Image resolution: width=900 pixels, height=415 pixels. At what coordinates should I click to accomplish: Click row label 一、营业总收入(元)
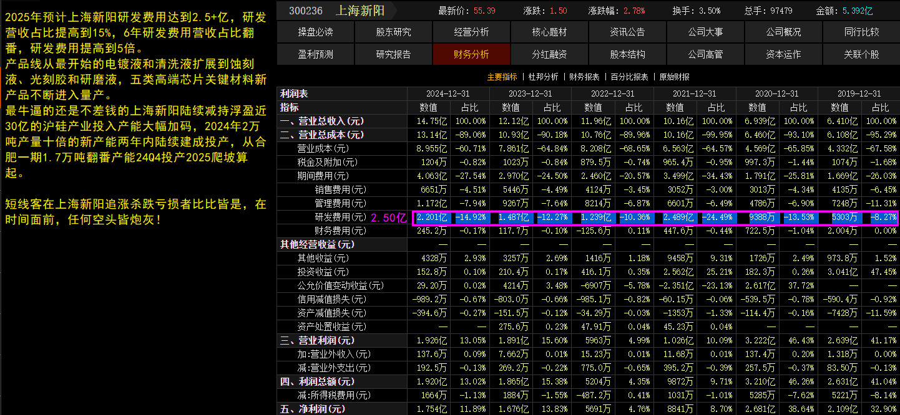click(x=322, y=121)
